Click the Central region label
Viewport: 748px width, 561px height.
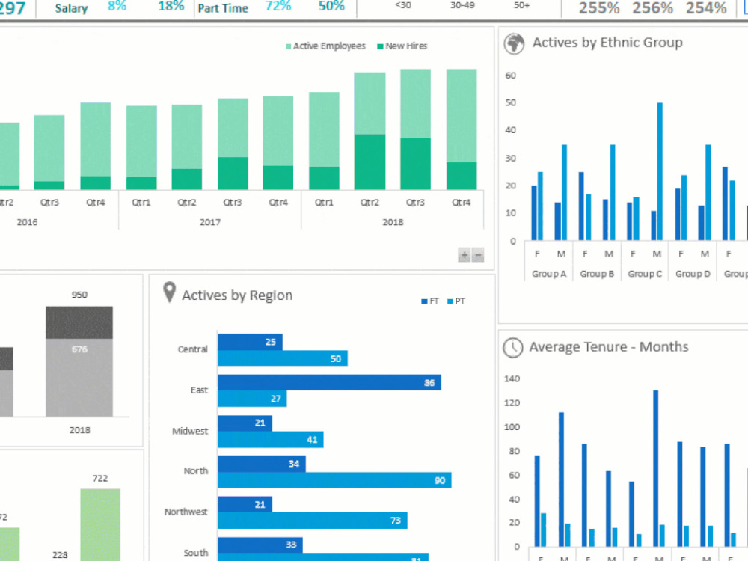click(x=193, y=349)
